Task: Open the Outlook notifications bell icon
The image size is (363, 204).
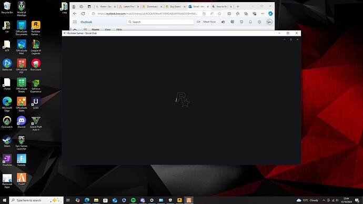Action: 250,22
